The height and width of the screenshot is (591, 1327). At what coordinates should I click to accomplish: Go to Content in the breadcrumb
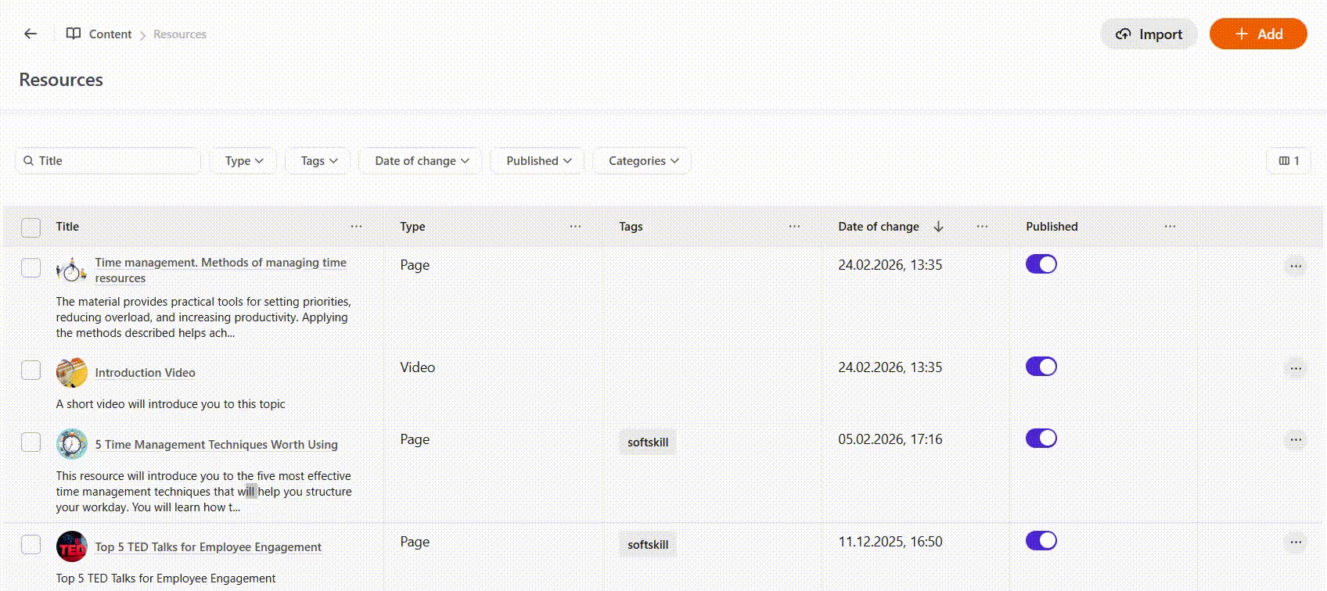pyautogui.click(x=110, y=34)
